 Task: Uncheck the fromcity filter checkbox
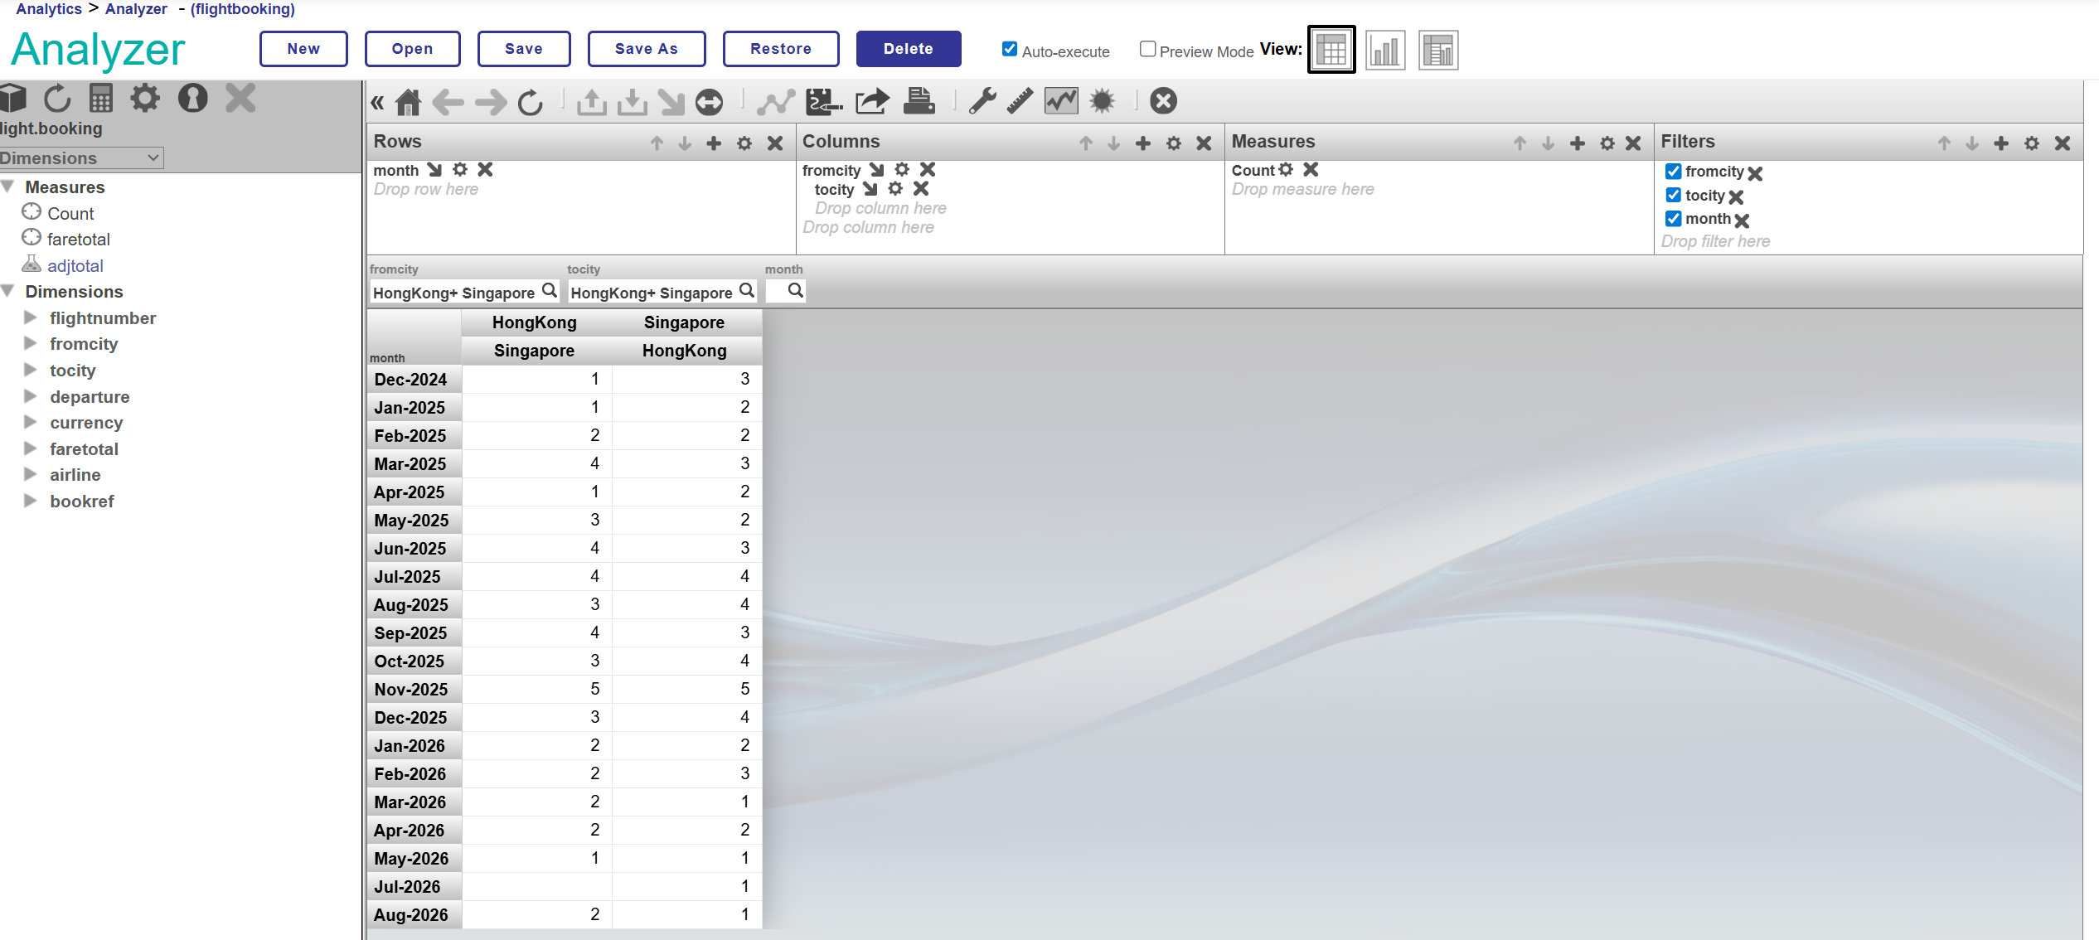1673,172
